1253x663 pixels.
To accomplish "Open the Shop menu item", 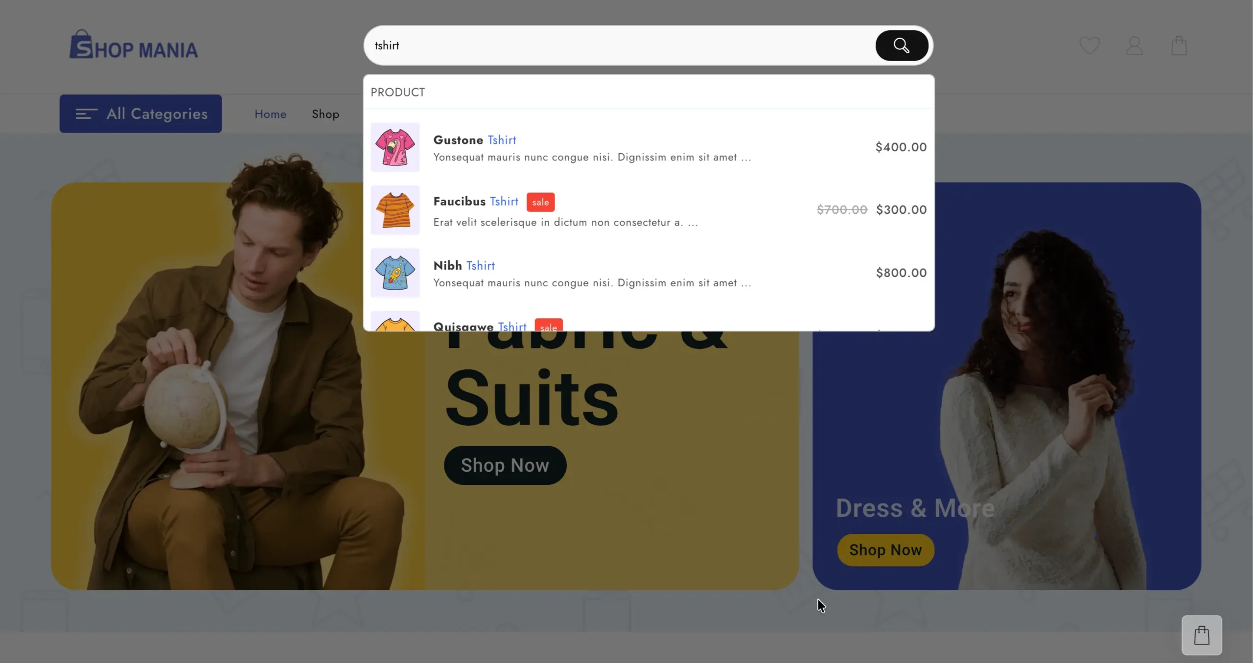I will (325, 114).
